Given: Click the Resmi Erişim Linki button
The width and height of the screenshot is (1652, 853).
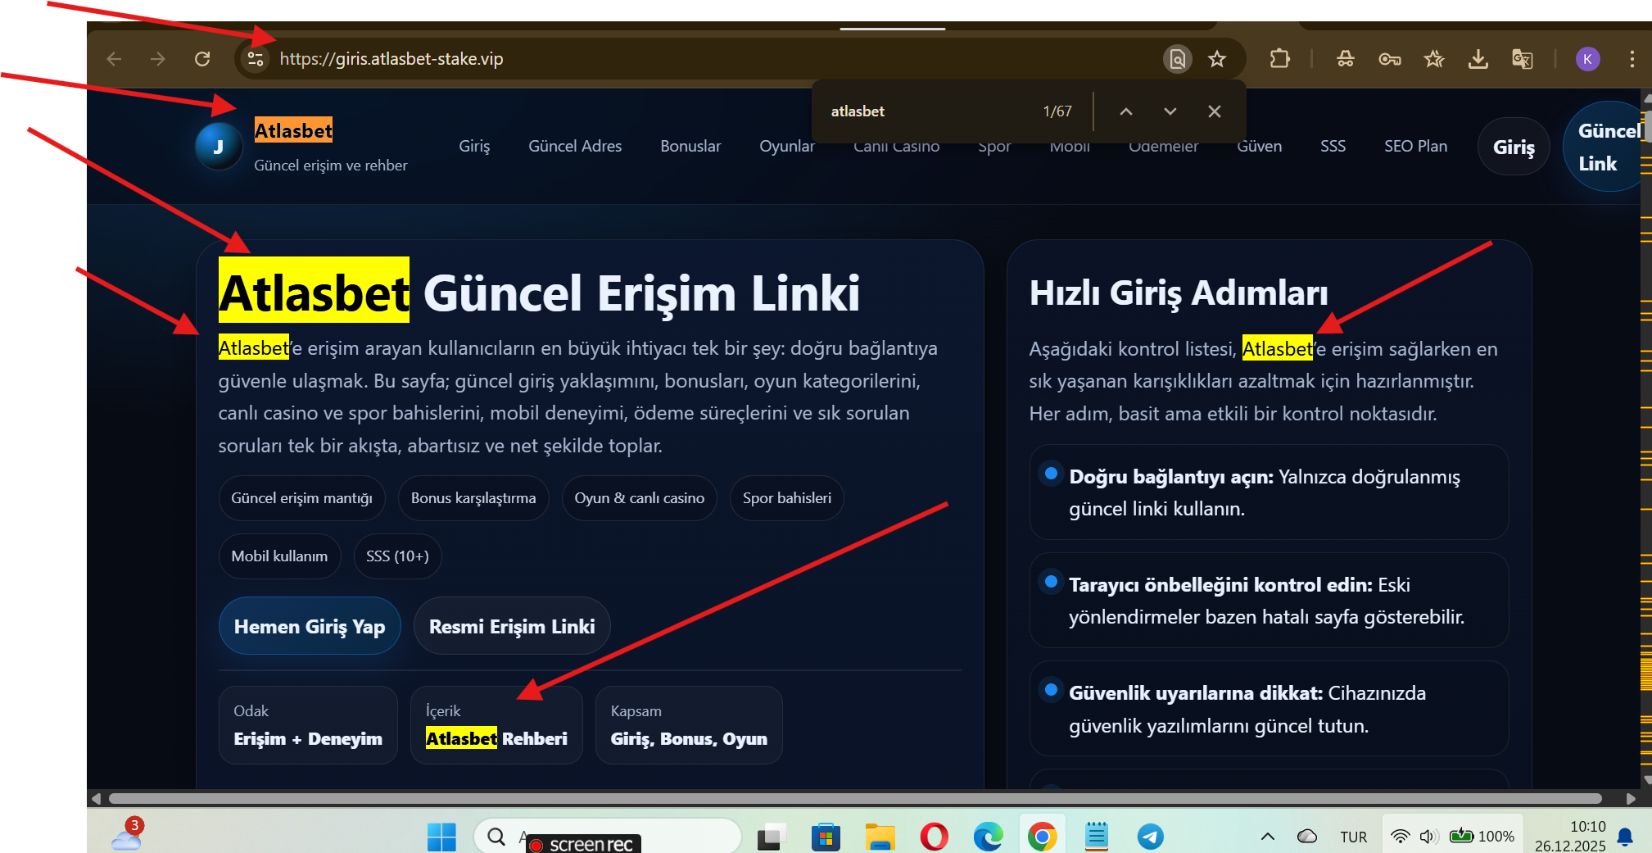Looking at the screenshot, I should pyautogui.click(x=512, y=627).
